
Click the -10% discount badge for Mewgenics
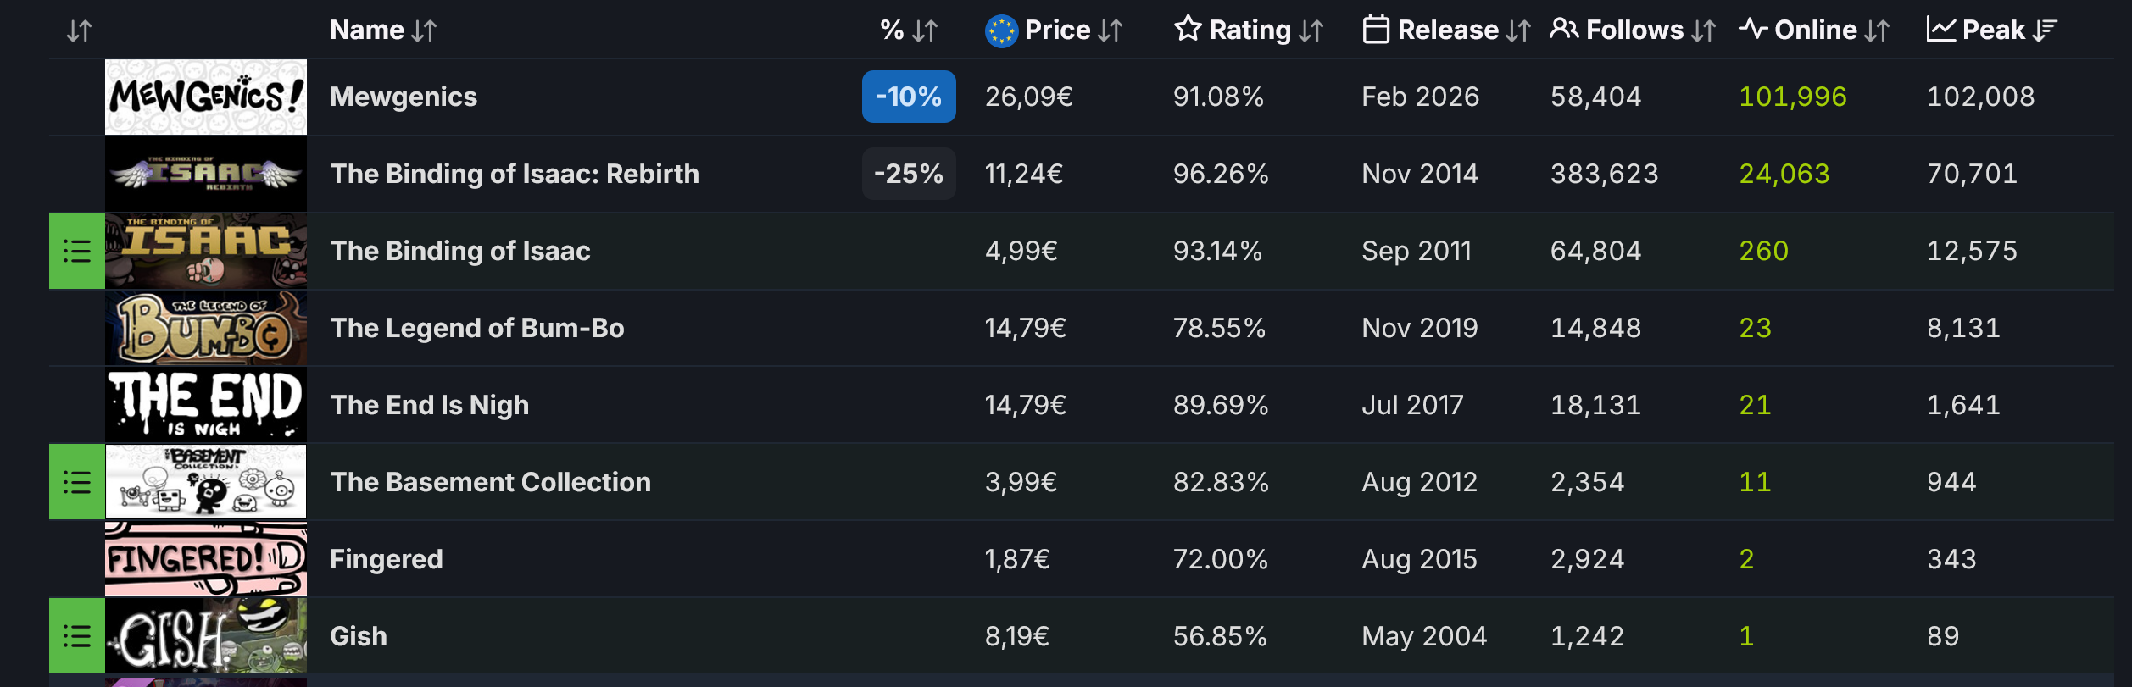(909, 97)
